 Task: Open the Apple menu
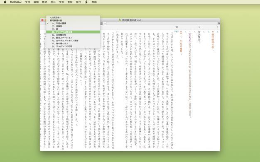click(x=5, y=2)
